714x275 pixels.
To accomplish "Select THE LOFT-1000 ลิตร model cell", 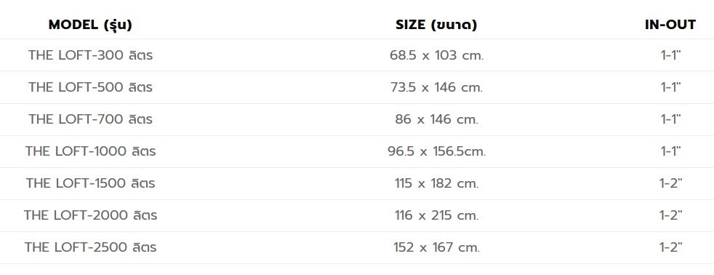I will click(90, 151).
